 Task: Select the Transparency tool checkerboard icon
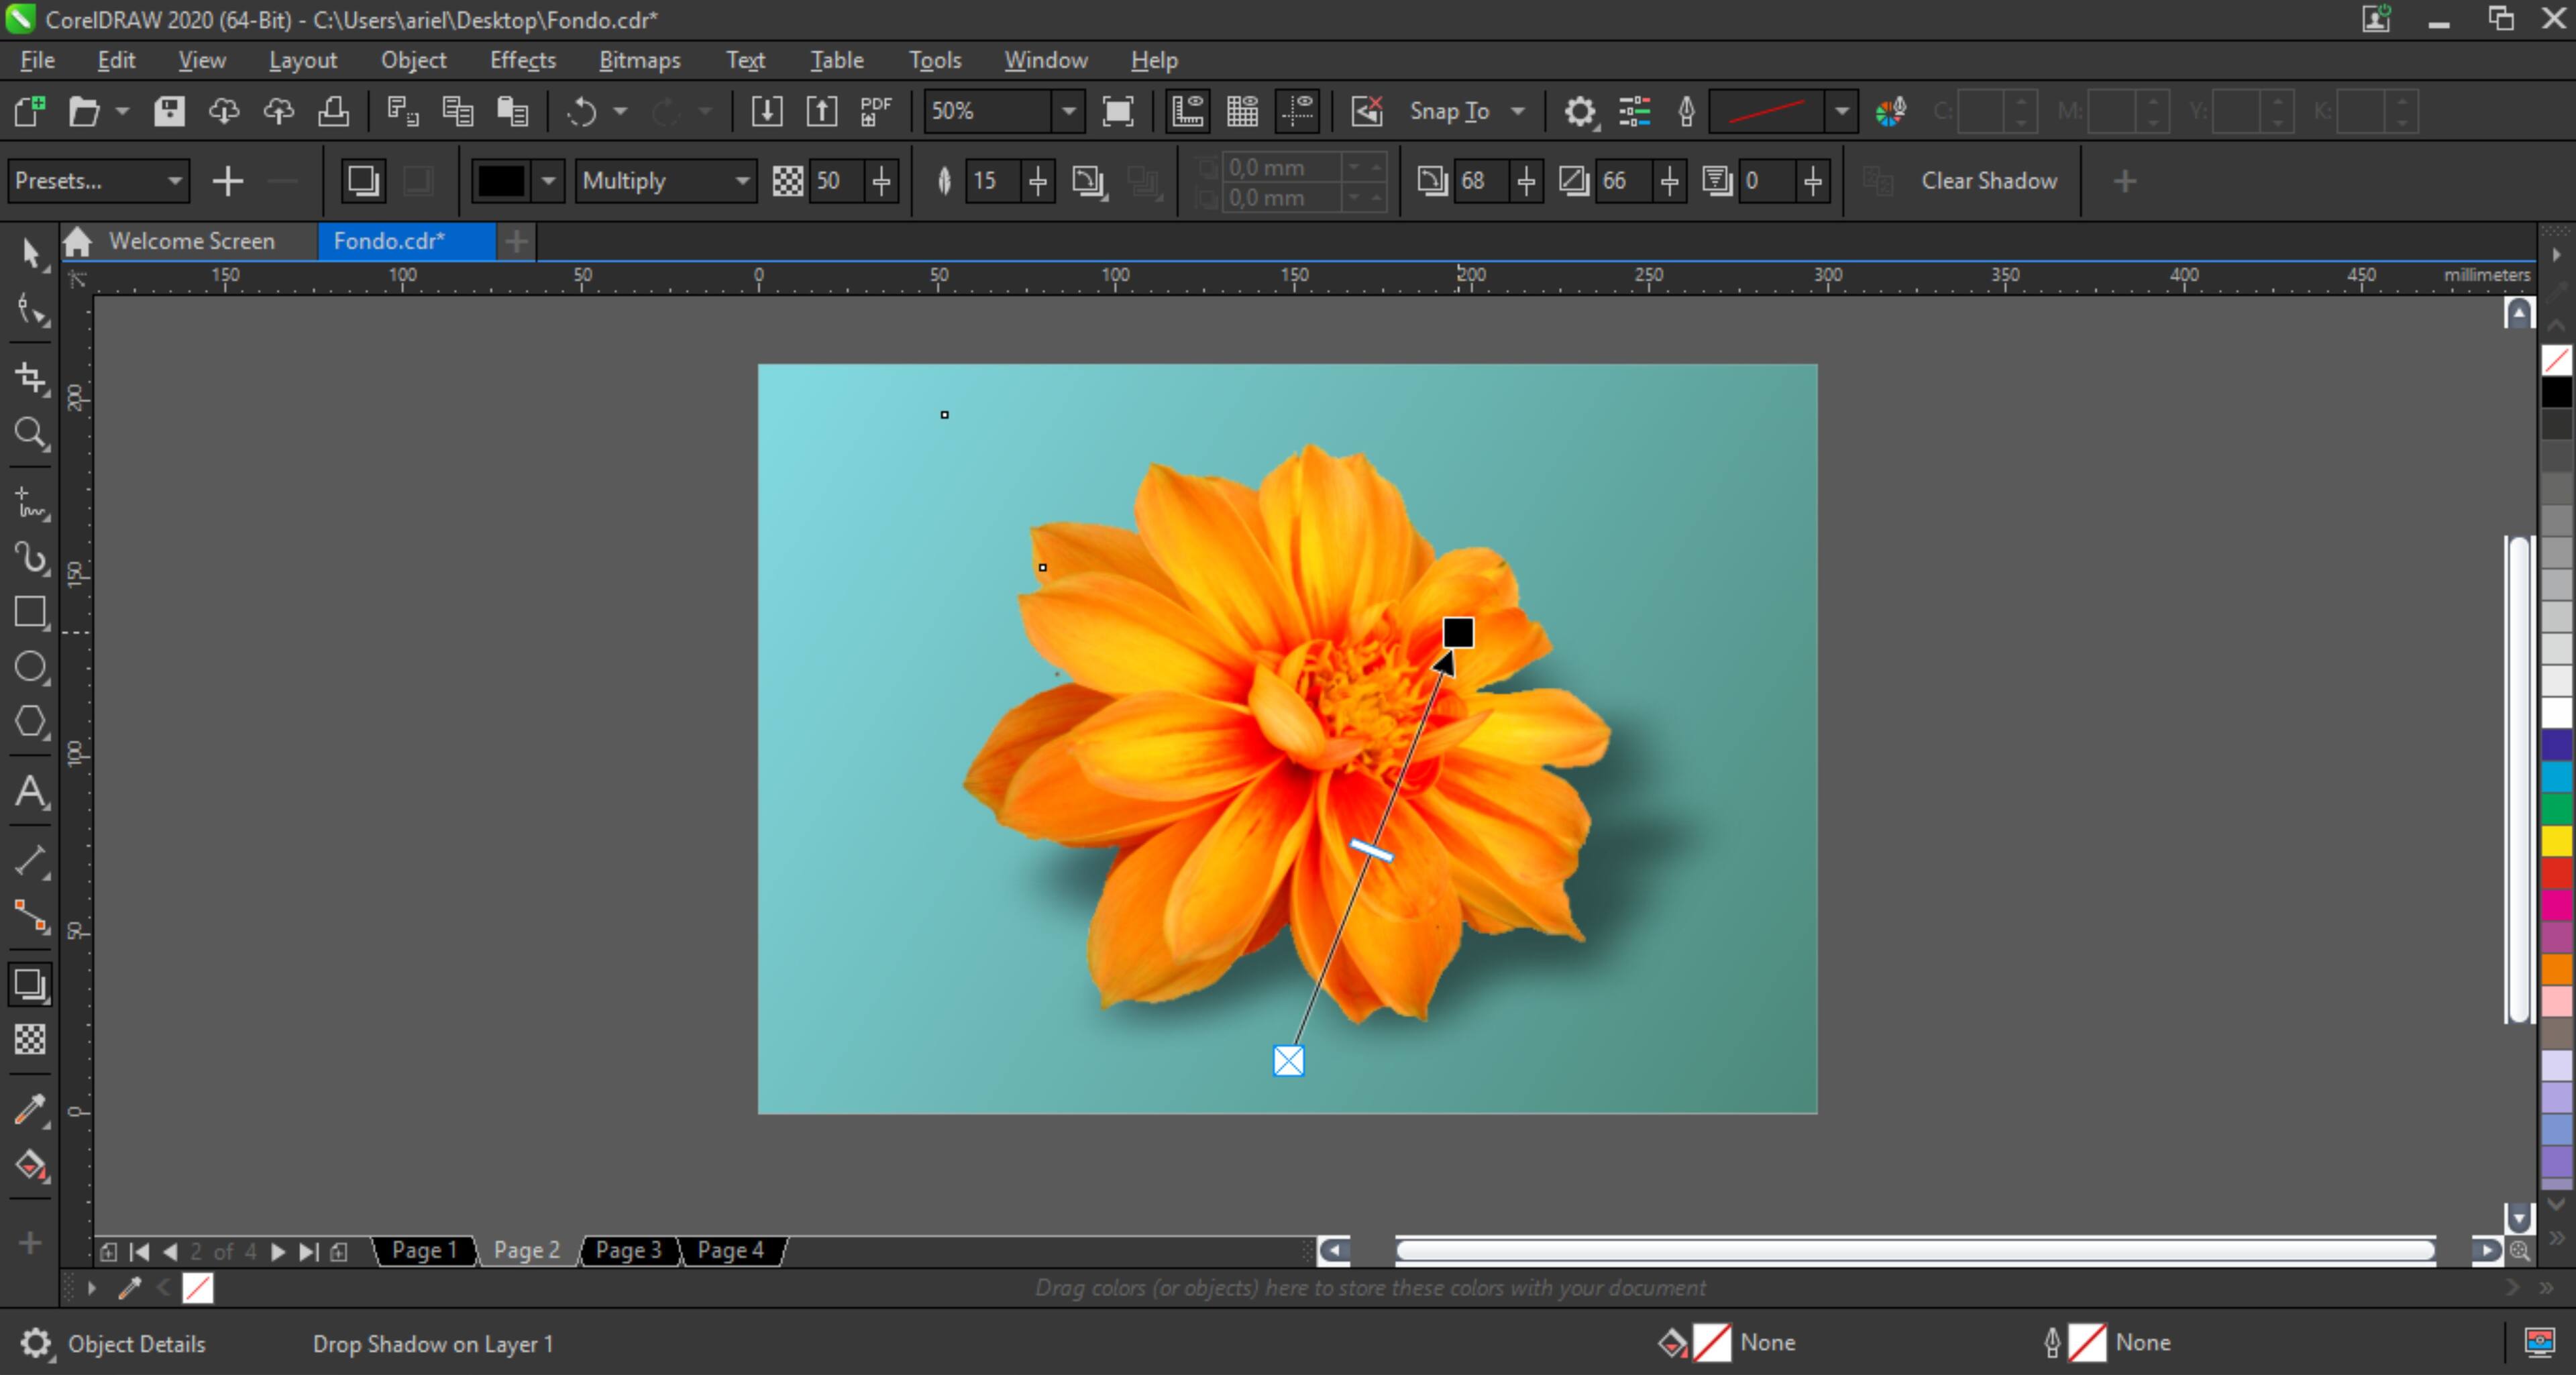(x=30, y=1039)
